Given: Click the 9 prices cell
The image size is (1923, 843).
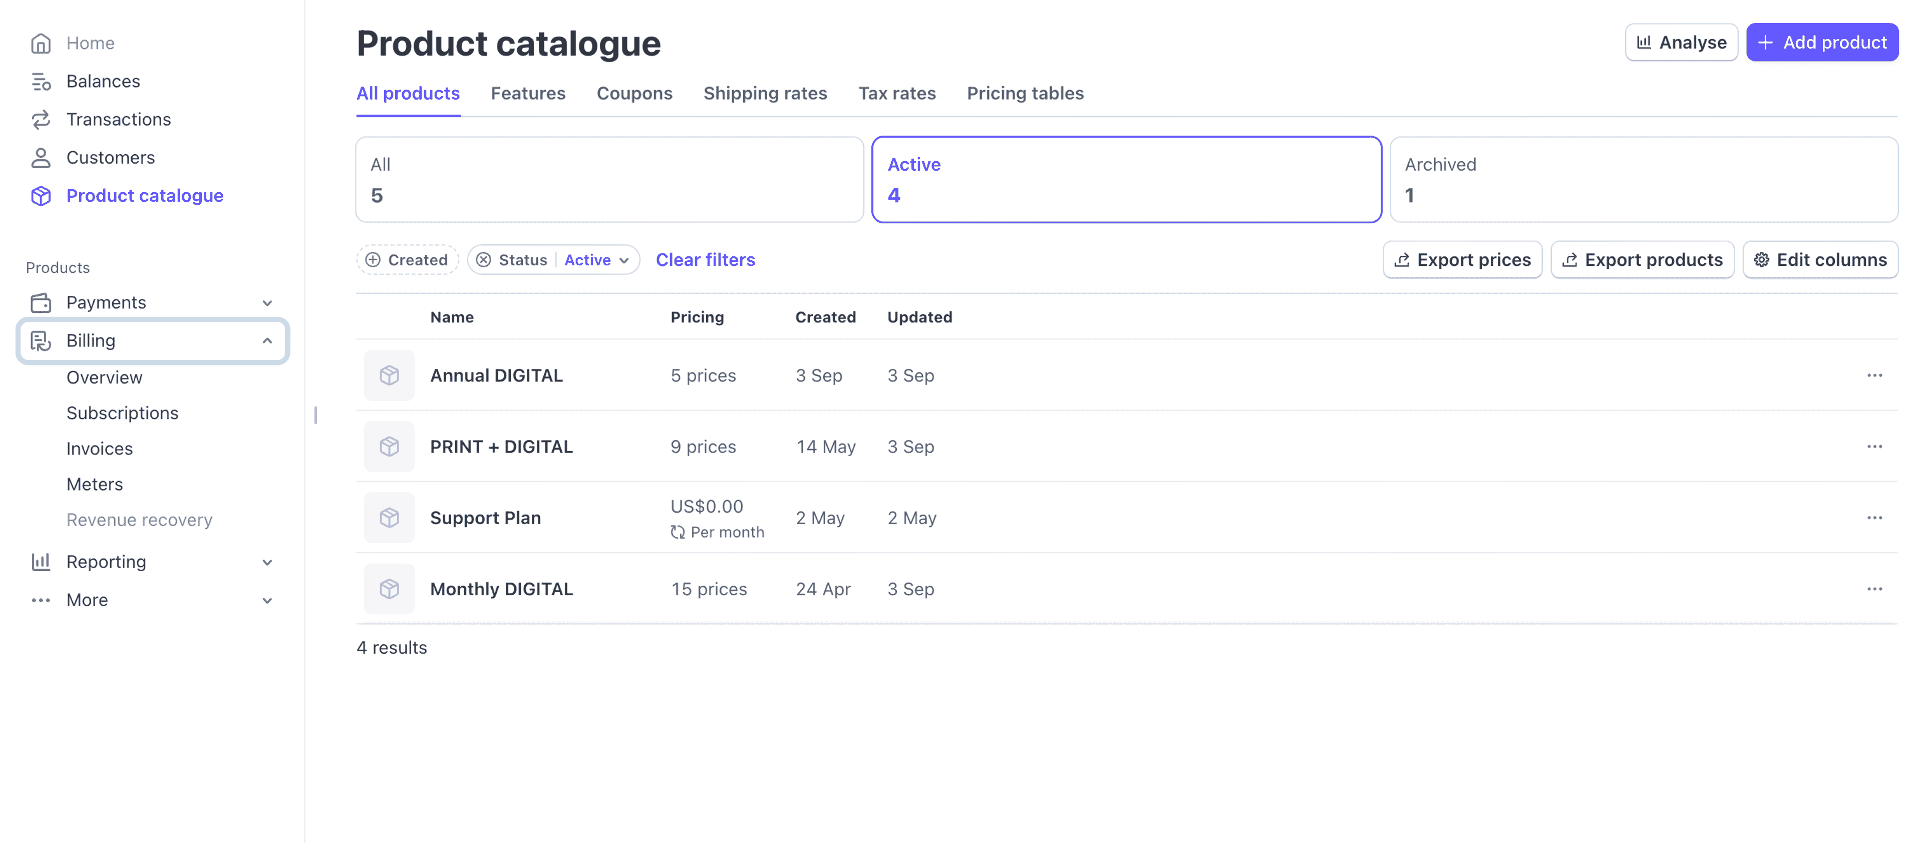Looking at the screenshot, I should pyautogui.click(x=703, y=446).
